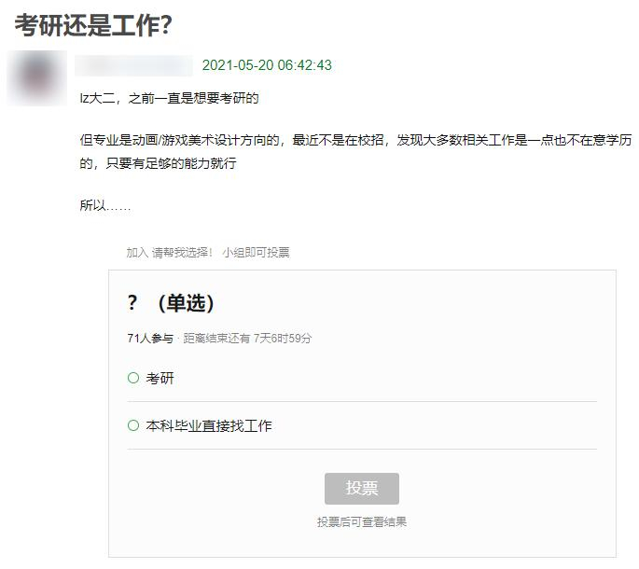Click the poster's blurred avatar image
Screen dimensions: 639x569
[36, 77]
